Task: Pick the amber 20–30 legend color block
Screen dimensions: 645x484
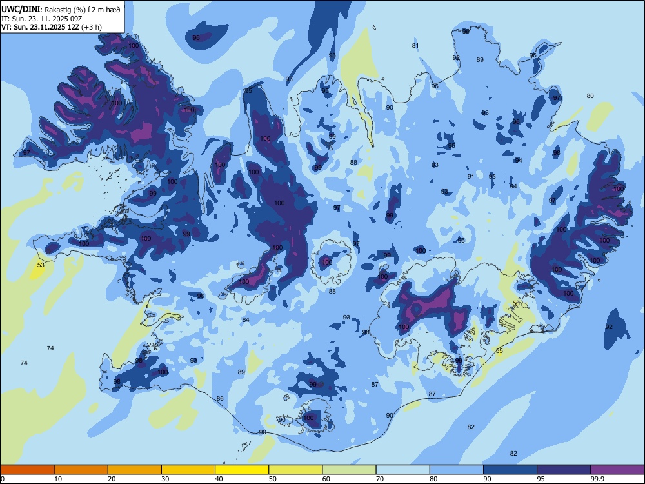Action: (x=135, y=470)
